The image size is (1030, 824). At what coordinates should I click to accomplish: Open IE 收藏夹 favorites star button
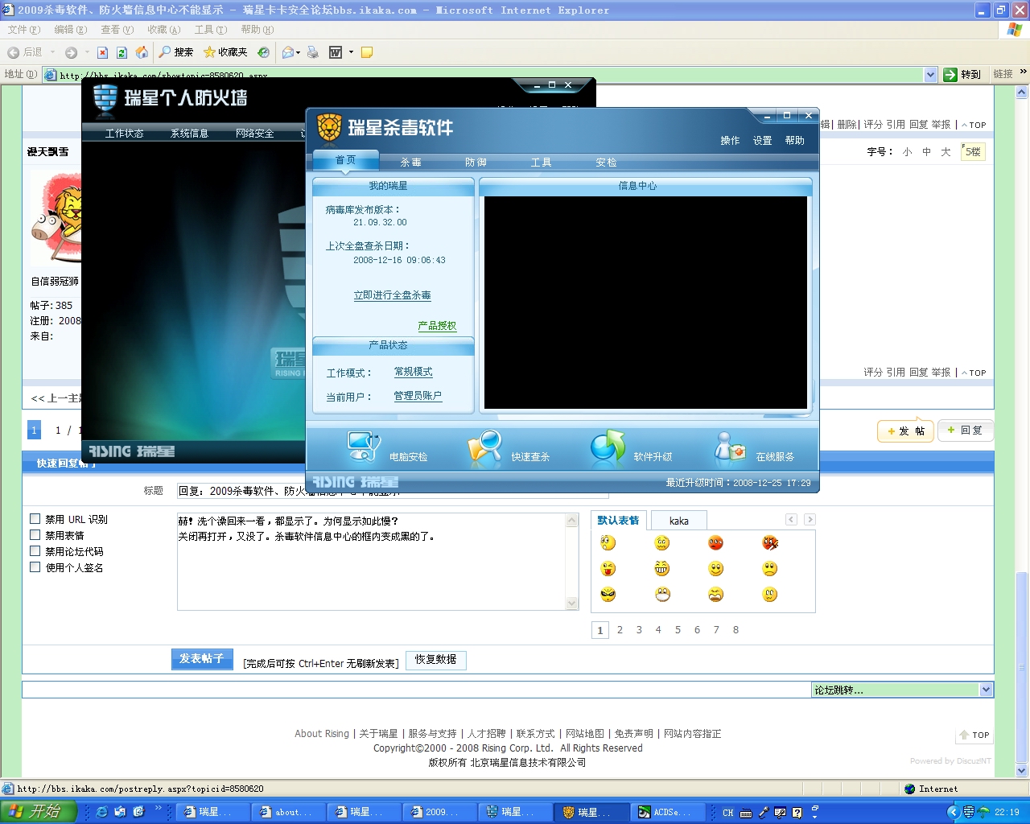[x=225, y=52]
